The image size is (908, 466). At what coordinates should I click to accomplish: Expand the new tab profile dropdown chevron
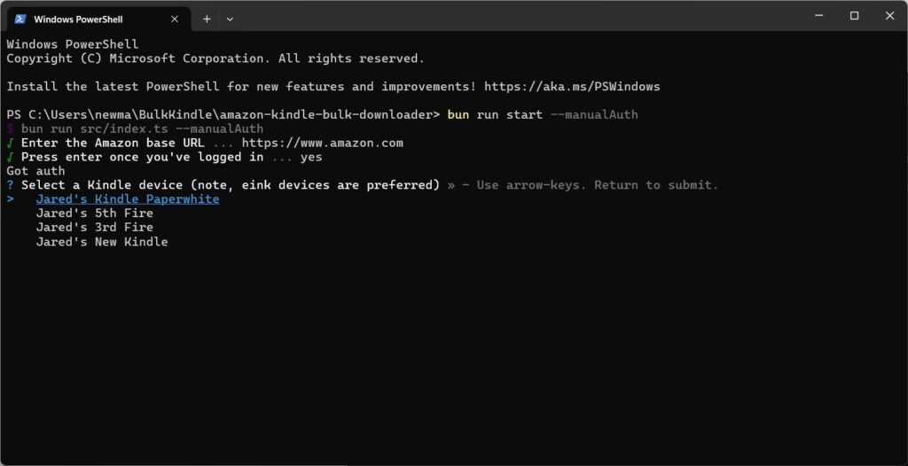(x=230, y=19)
